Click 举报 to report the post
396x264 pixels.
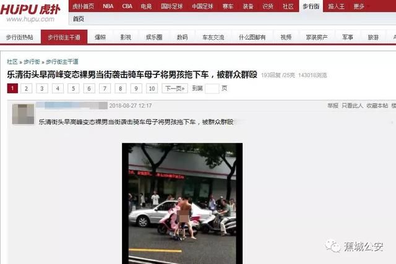pyautogui.click(x=333, y=106)
